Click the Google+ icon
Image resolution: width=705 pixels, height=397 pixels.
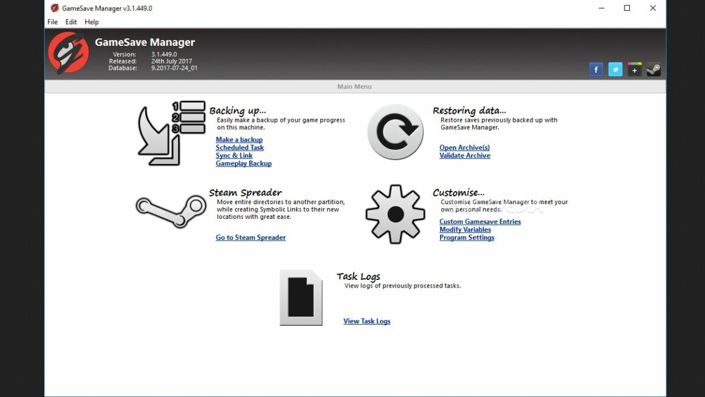pos(634,69)
